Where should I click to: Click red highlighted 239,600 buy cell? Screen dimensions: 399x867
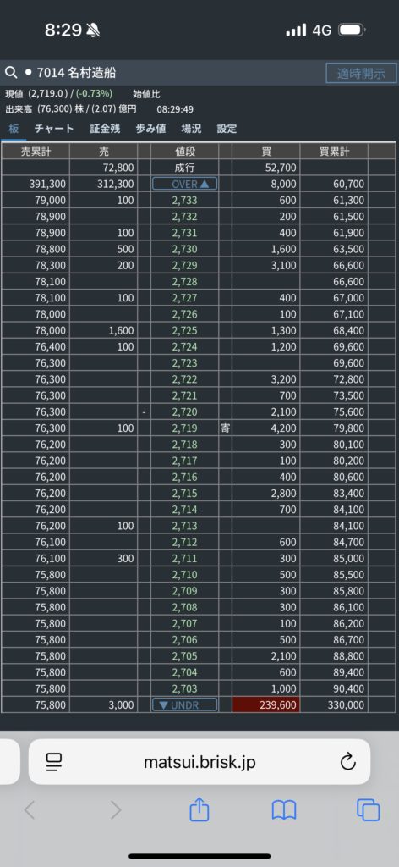pyautogui.click(x=266, y=704)
